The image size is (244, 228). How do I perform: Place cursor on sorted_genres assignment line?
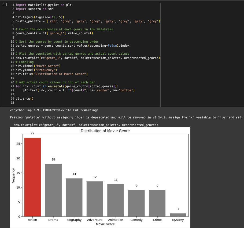[x=72, y=46]
